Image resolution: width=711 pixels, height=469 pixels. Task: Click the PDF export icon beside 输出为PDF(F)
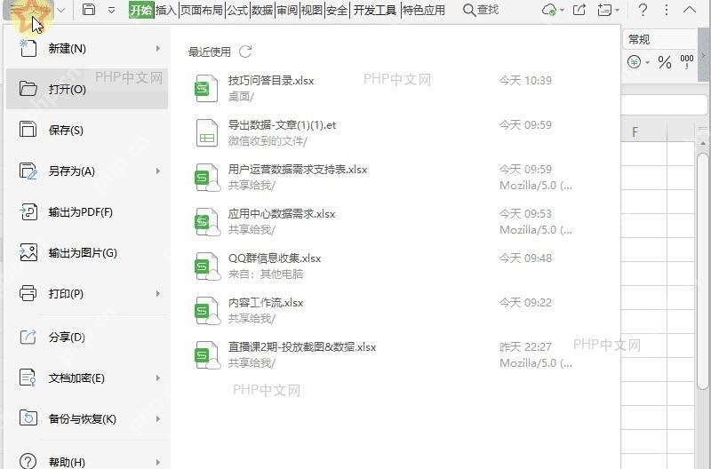coord(28,211)
